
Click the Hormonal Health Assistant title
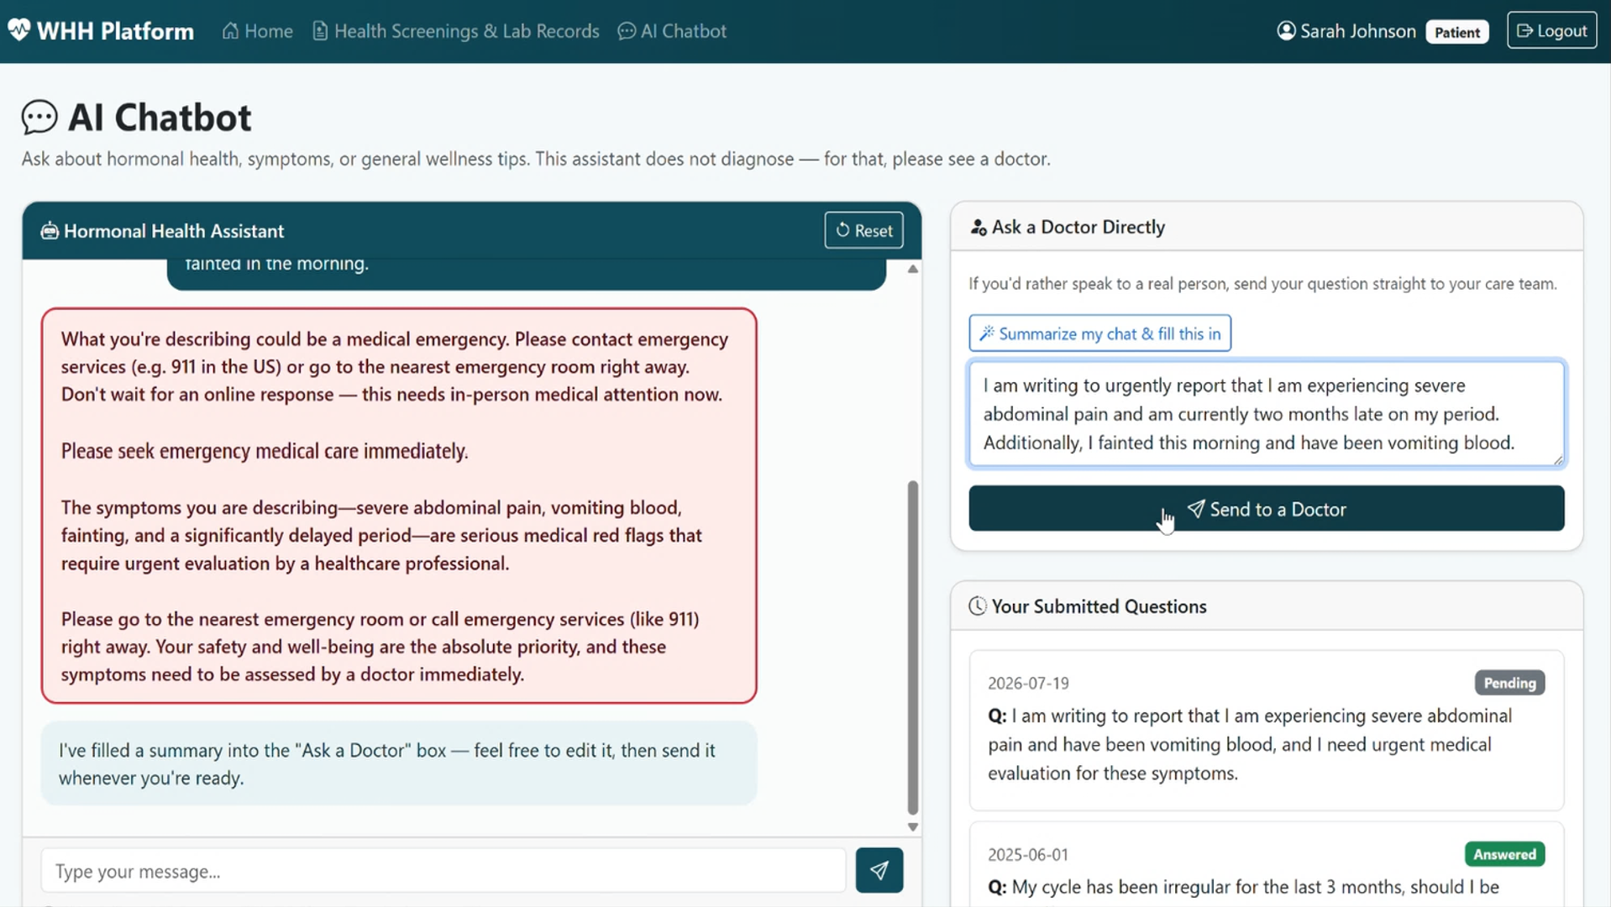pyautogui.click(x=174, y=231)
